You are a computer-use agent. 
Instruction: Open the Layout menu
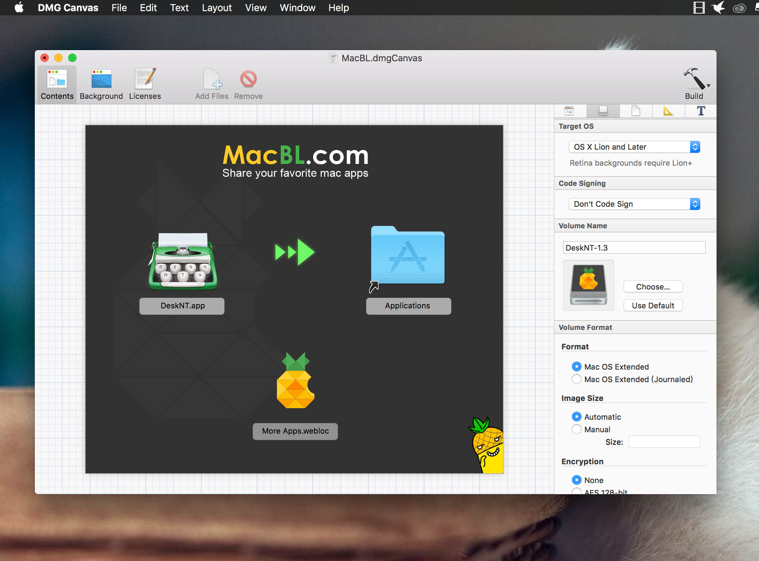(x=217, y=8)
